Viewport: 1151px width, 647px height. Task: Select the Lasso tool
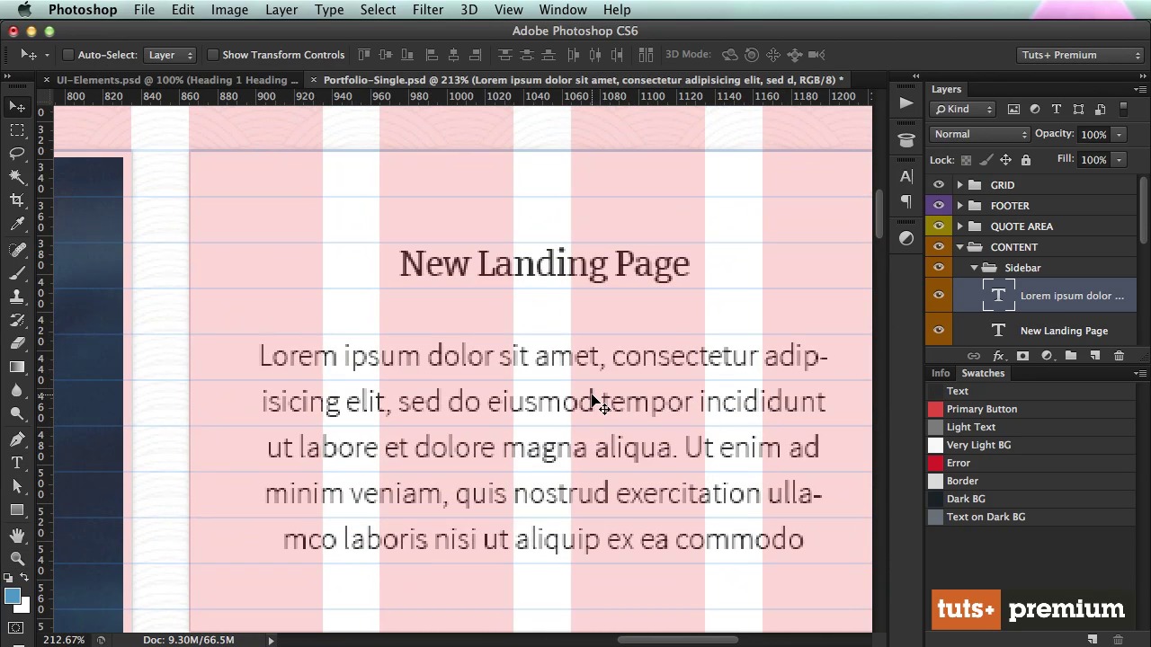coord(17,154)
